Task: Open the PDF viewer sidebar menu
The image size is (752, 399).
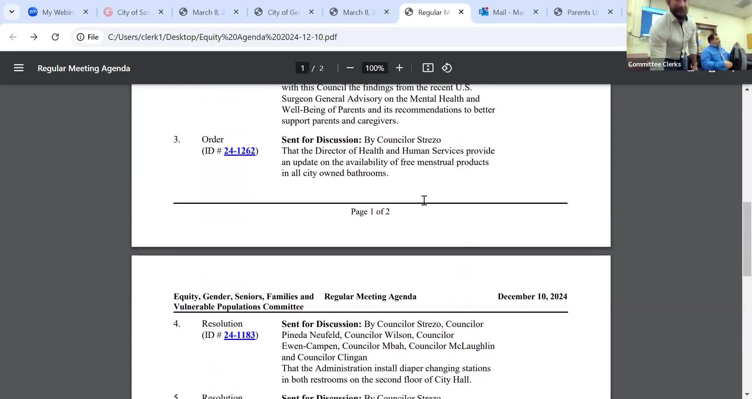Action: [19, 68]
